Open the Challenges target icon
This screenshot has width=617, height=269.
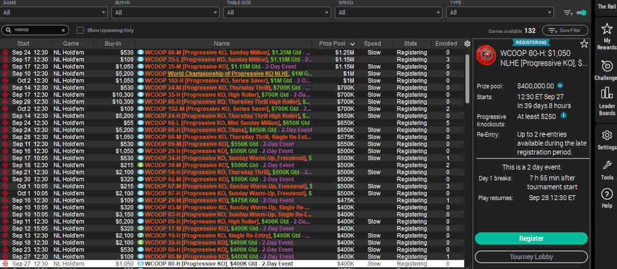(607, 66)
